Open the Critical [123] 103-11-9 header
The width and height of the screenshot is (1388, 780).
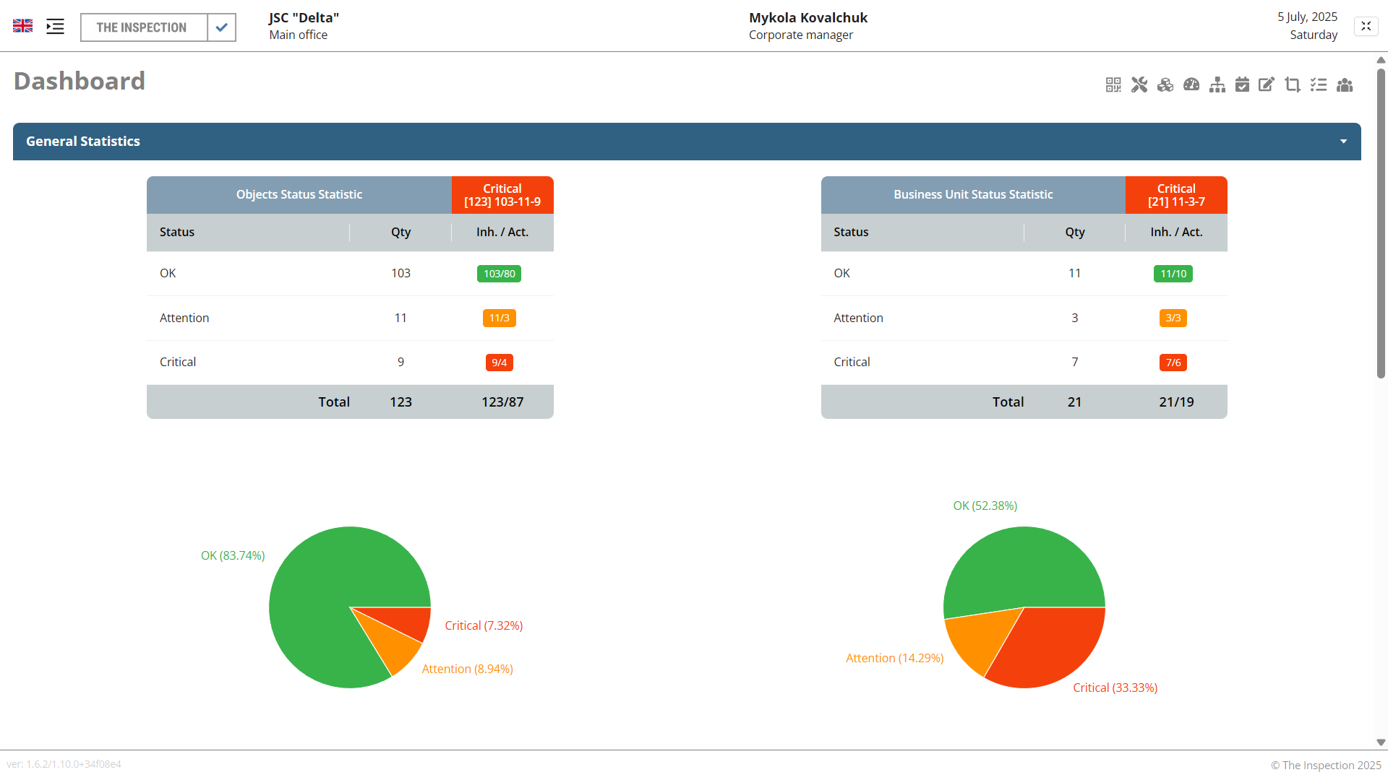point(502,194)
